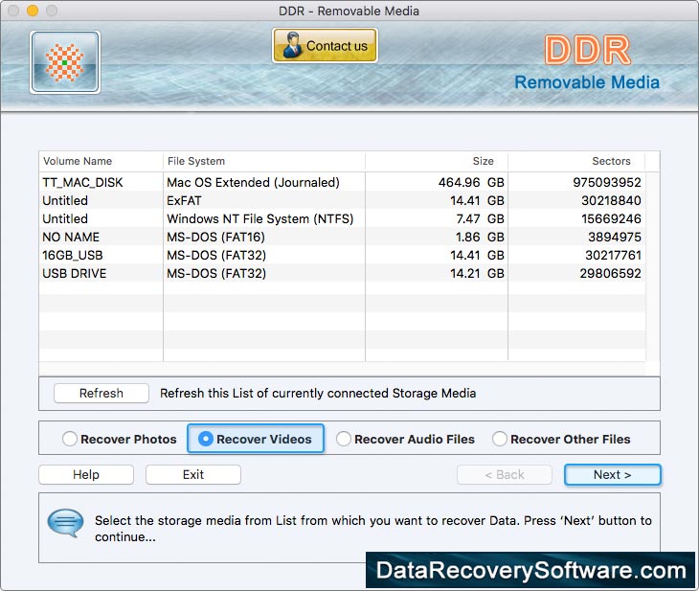This screenshot has height=591, width=699.
Task: Open the Contact us button
Action: (325, 45)
